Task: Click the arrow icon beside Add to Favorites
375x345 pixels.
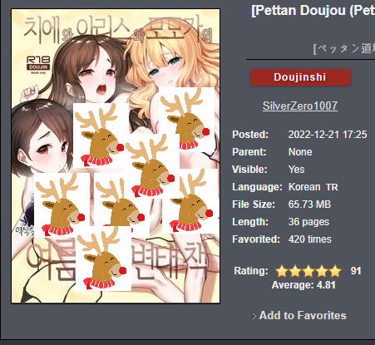Action: (x=254, y=316)
